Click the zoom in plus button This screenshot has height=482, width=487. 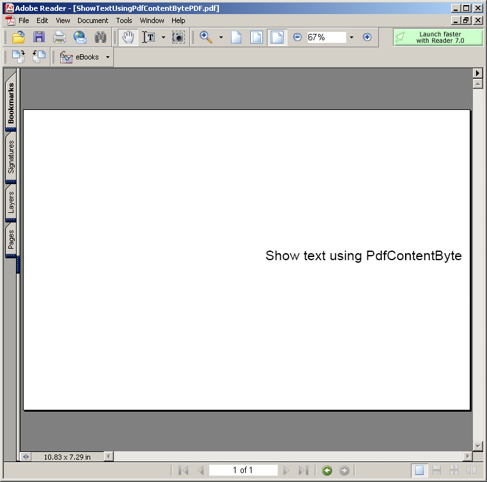(x=367, y=37)
